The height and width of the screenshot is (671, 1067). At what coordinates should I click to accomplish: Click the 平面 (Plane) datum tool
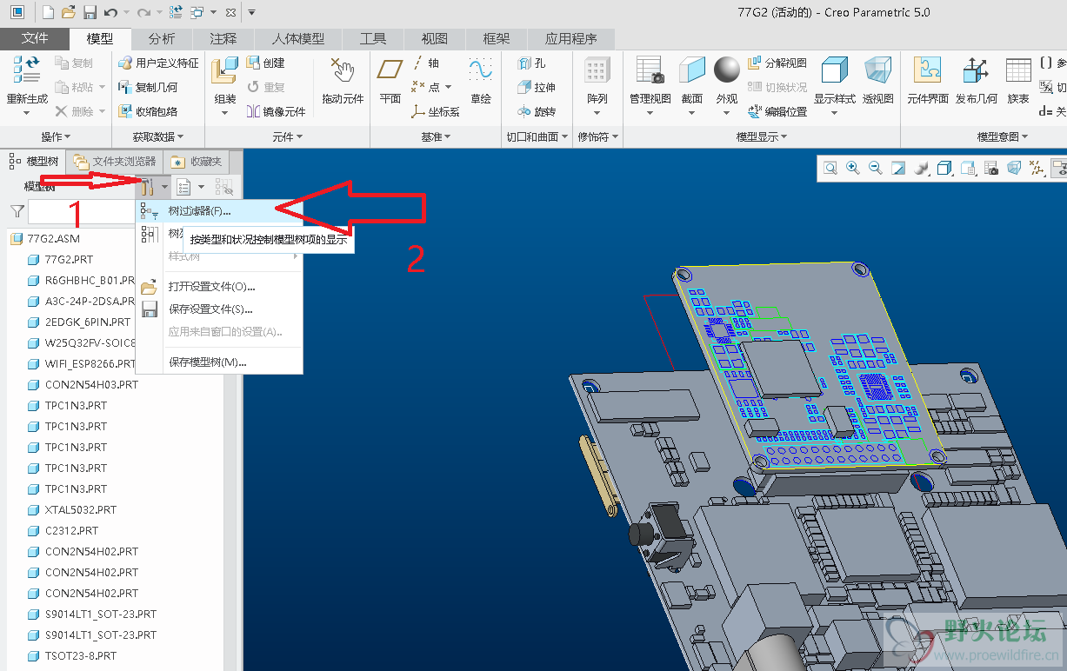tap(390, 80)
